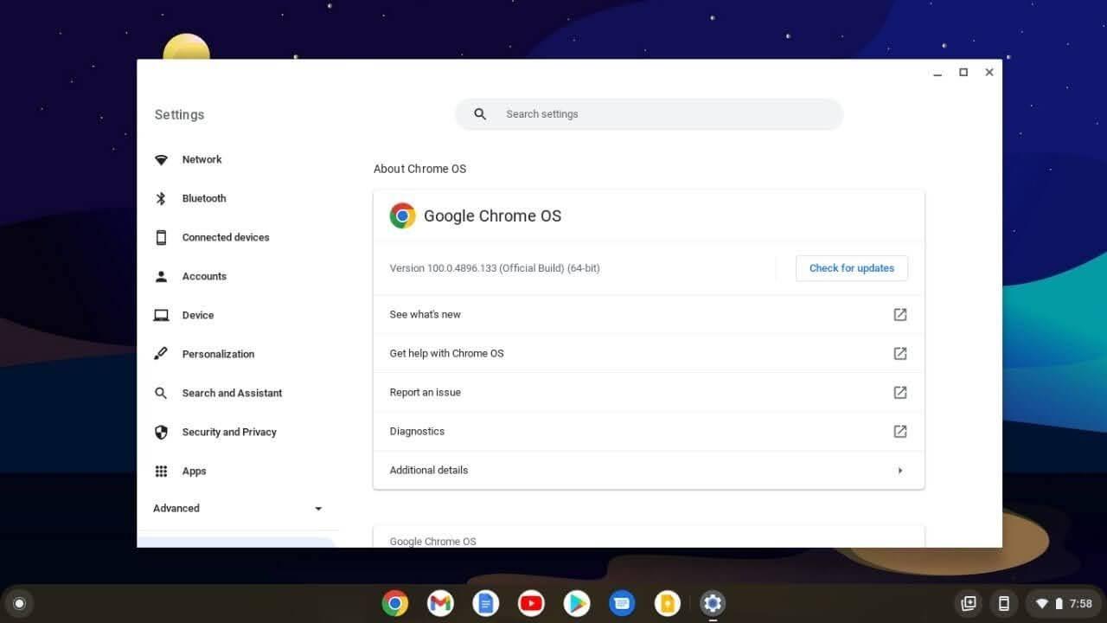This screenshot has height=623, width=1107.
Task: Open the status tray showing 7:58
Action: point(1064,603)
